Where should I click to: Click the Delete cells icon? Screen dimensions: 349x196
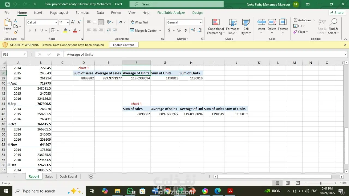[272, 22]
